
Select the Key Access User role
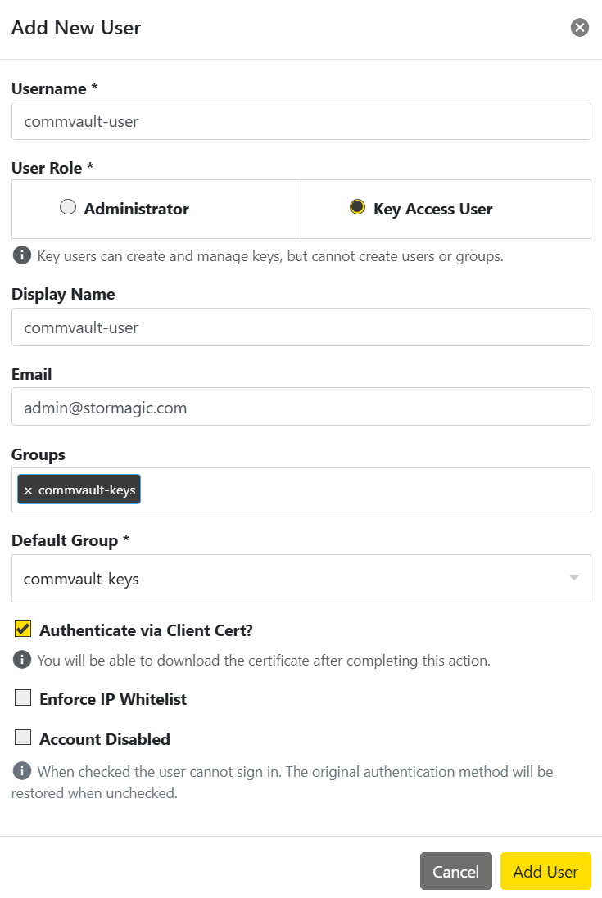(357, 207)
